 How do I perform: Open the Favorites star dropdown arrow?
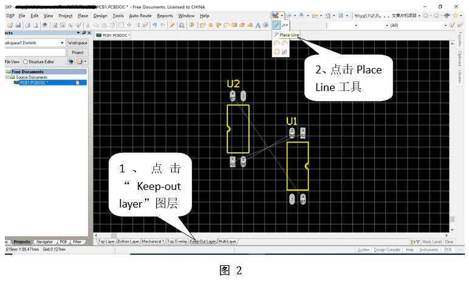pyautogui.click(x=461, y=16)
